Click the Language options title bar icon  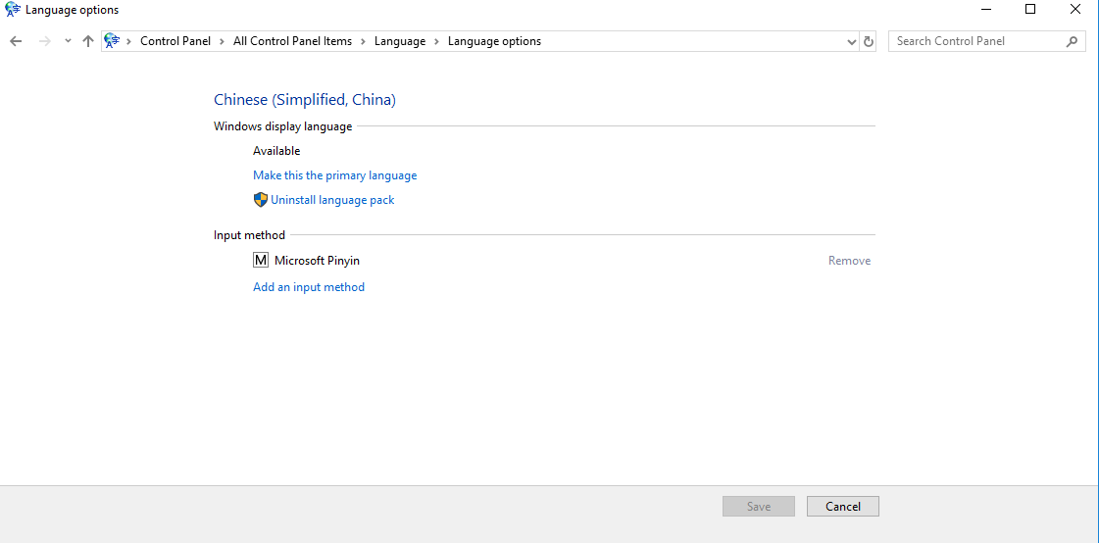(x=14, y=10)
